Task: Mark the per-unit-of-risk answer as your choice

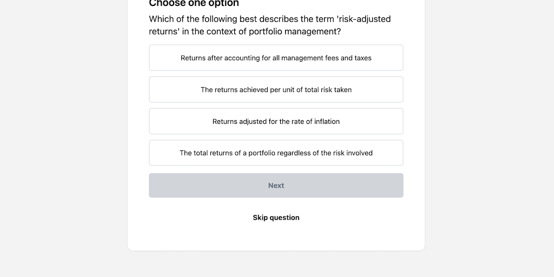Action: coord(276,90)
